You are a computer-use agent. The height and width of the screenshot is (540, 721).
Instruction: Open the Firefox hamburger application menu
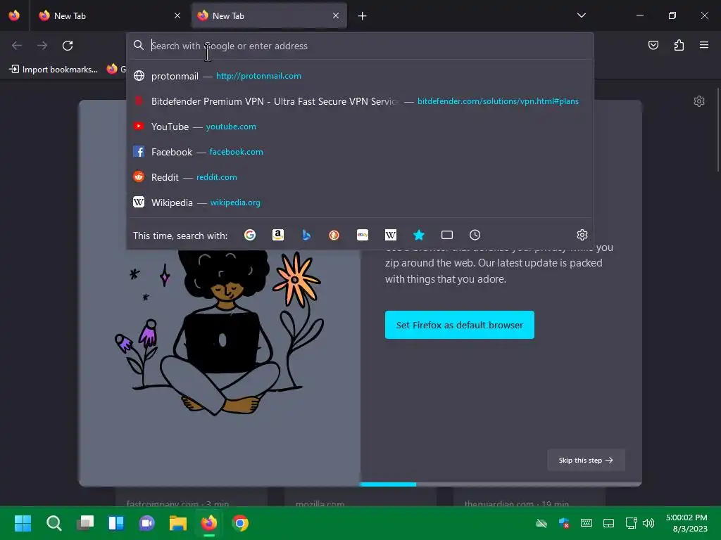[x=704, y=45]
